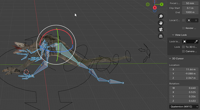Pick Lock to Object with eyedropper icon
Viewport: 200px width, 110px height.
pyautogui.click(x=196, y=42)
